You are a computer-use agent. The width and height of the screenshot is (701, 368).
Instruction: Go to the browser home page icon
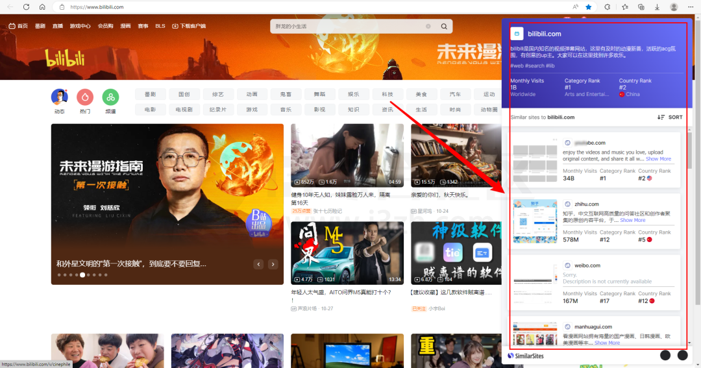pyautogui.click(x=42, y=6)
